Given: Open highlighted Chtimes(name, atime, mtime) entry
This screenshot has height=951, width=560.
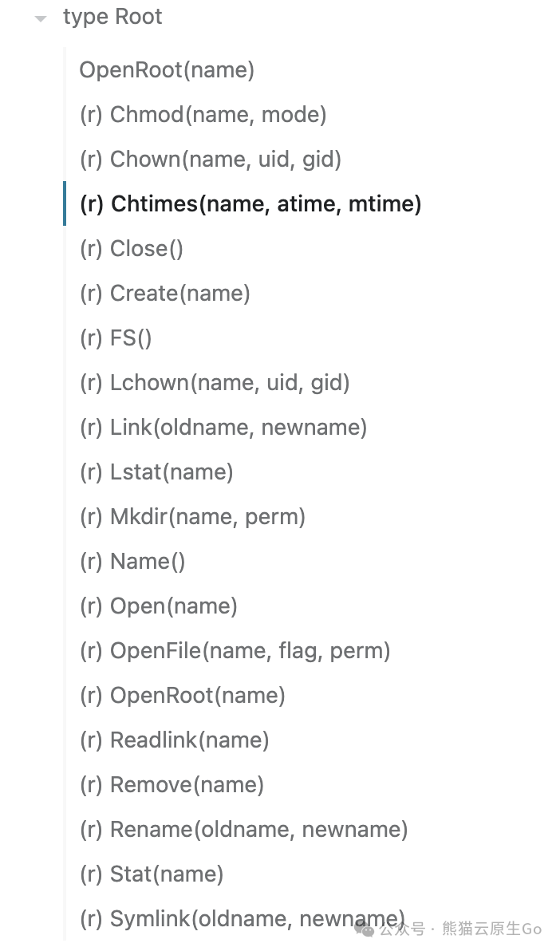Looking at the screenshot, I should 250,203.
